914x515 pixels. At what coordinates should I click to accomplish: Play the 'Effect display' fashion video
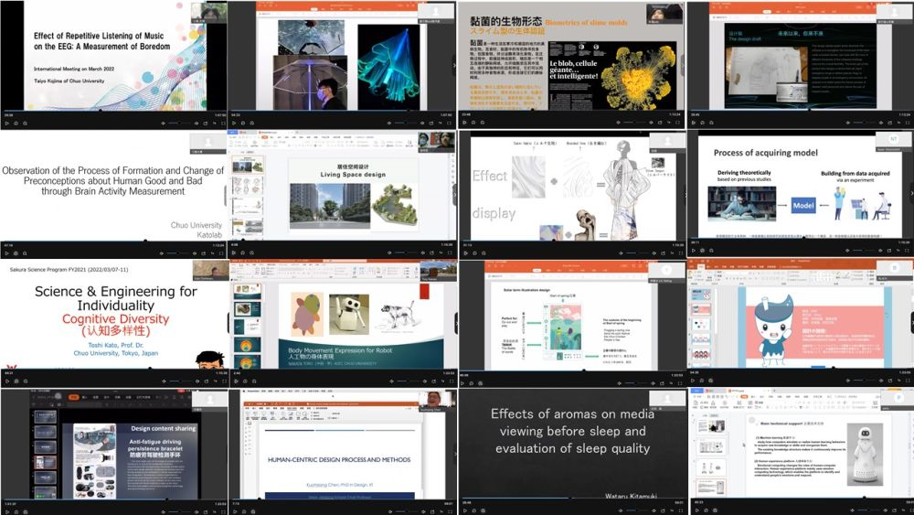pyautogui.click(x=462, y=252)
